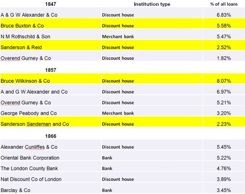Click the 3.45% value
The image size is (245, 194).
[224, 190]
